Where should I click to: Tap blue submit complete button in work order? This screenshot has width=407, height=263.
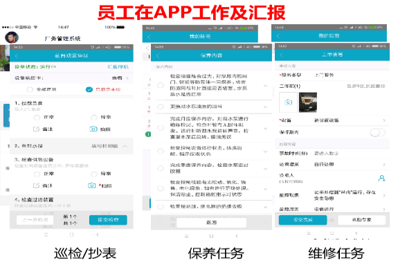tap(302, 220)
